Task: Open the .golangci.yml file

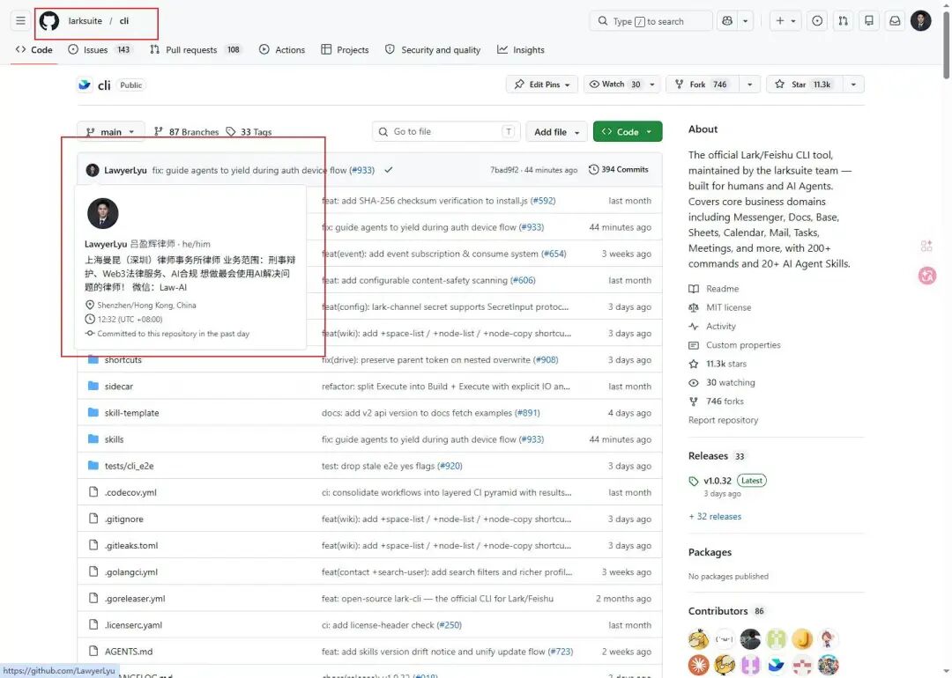Action: [x=131, y=571]
